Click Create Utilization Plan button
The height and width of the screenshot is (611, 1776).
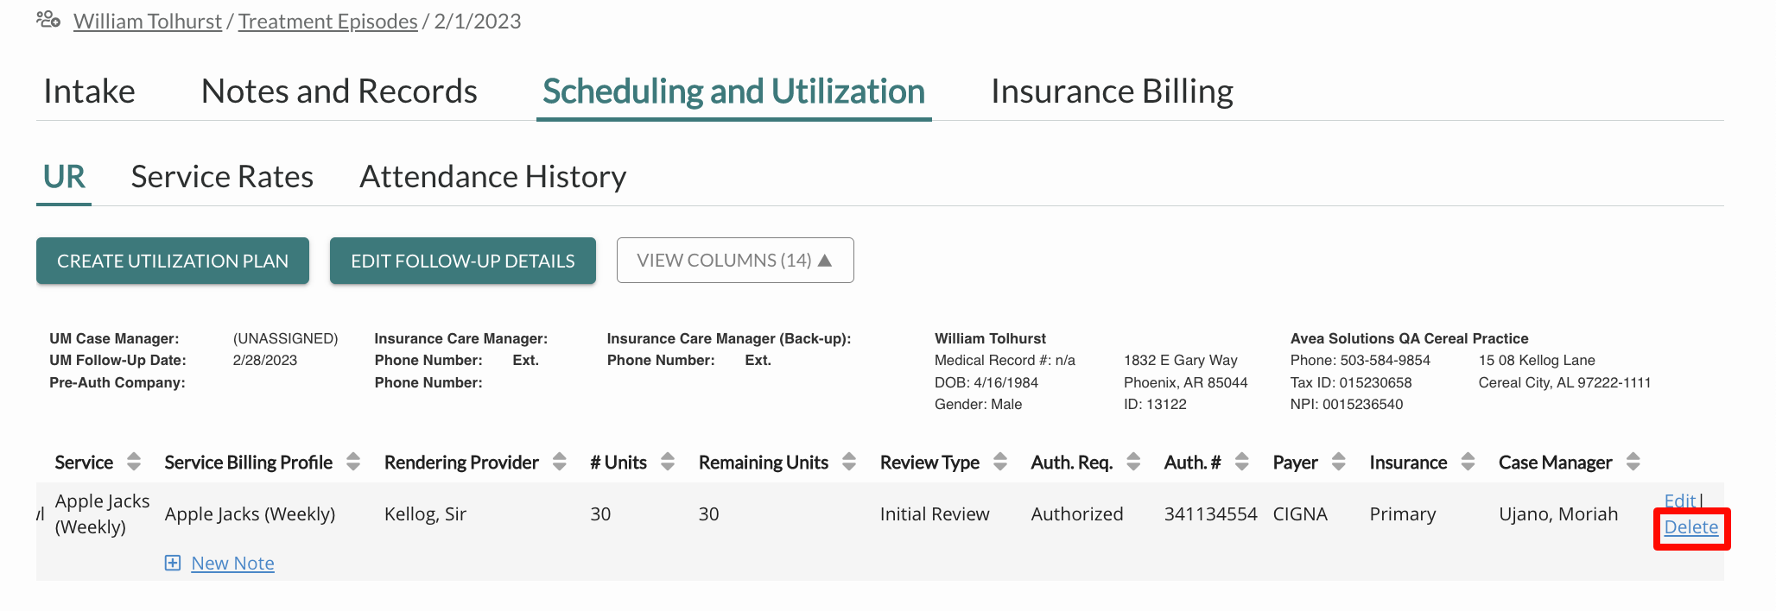pyautogui.click(x=173, y=261)
